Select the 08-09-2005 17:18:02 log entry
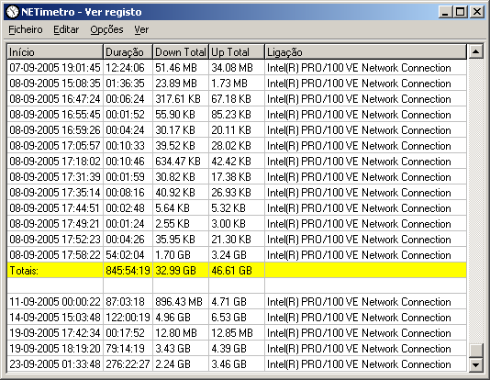The width and height of the screenshot is (490, 380). [x=237, y=162]
